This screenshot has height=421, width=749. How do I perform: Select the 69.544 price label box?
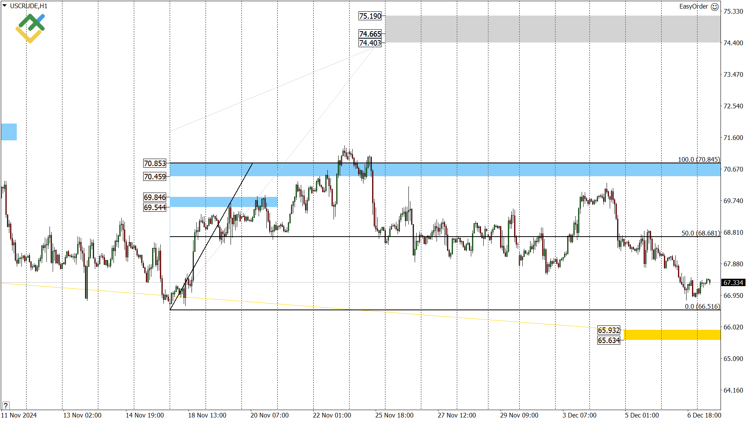pyautogui.click(x=154, y=207)
